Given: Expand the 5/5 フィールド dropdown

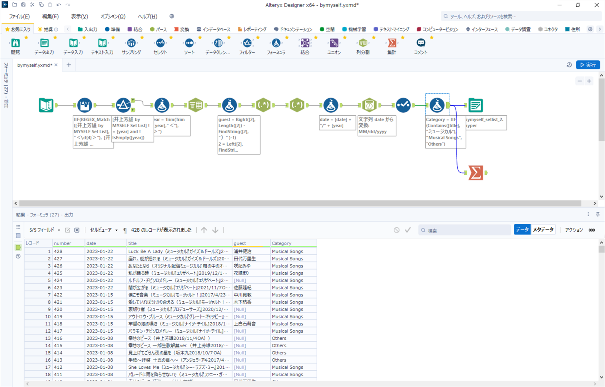Looking at the screenshot, I should pos(45,230).
